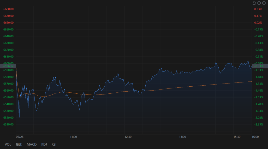Click the 12:30 time axis label

[128, 137]
